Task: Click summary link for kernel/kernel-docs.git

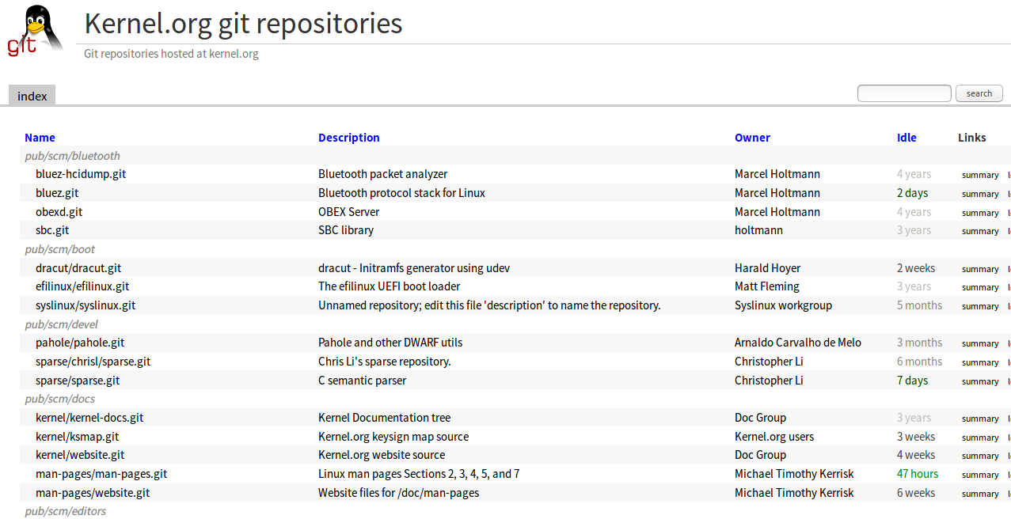Action: 980,419
